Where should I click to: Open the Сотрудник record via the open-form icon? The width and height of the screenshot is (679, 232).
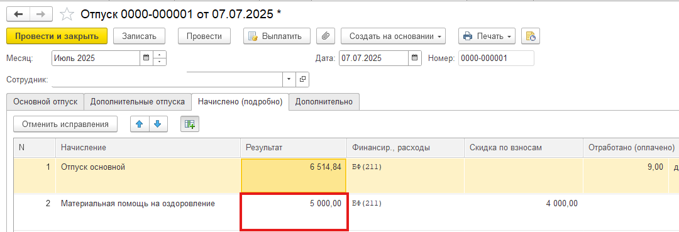[x=302, y=80]
